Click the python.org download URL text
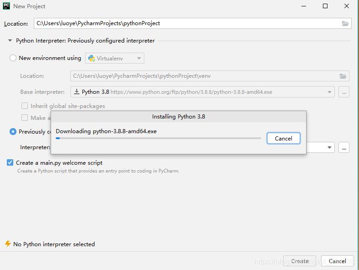Image resolution: width=359 pixels, height=270 pixels. tap(191, 92)
